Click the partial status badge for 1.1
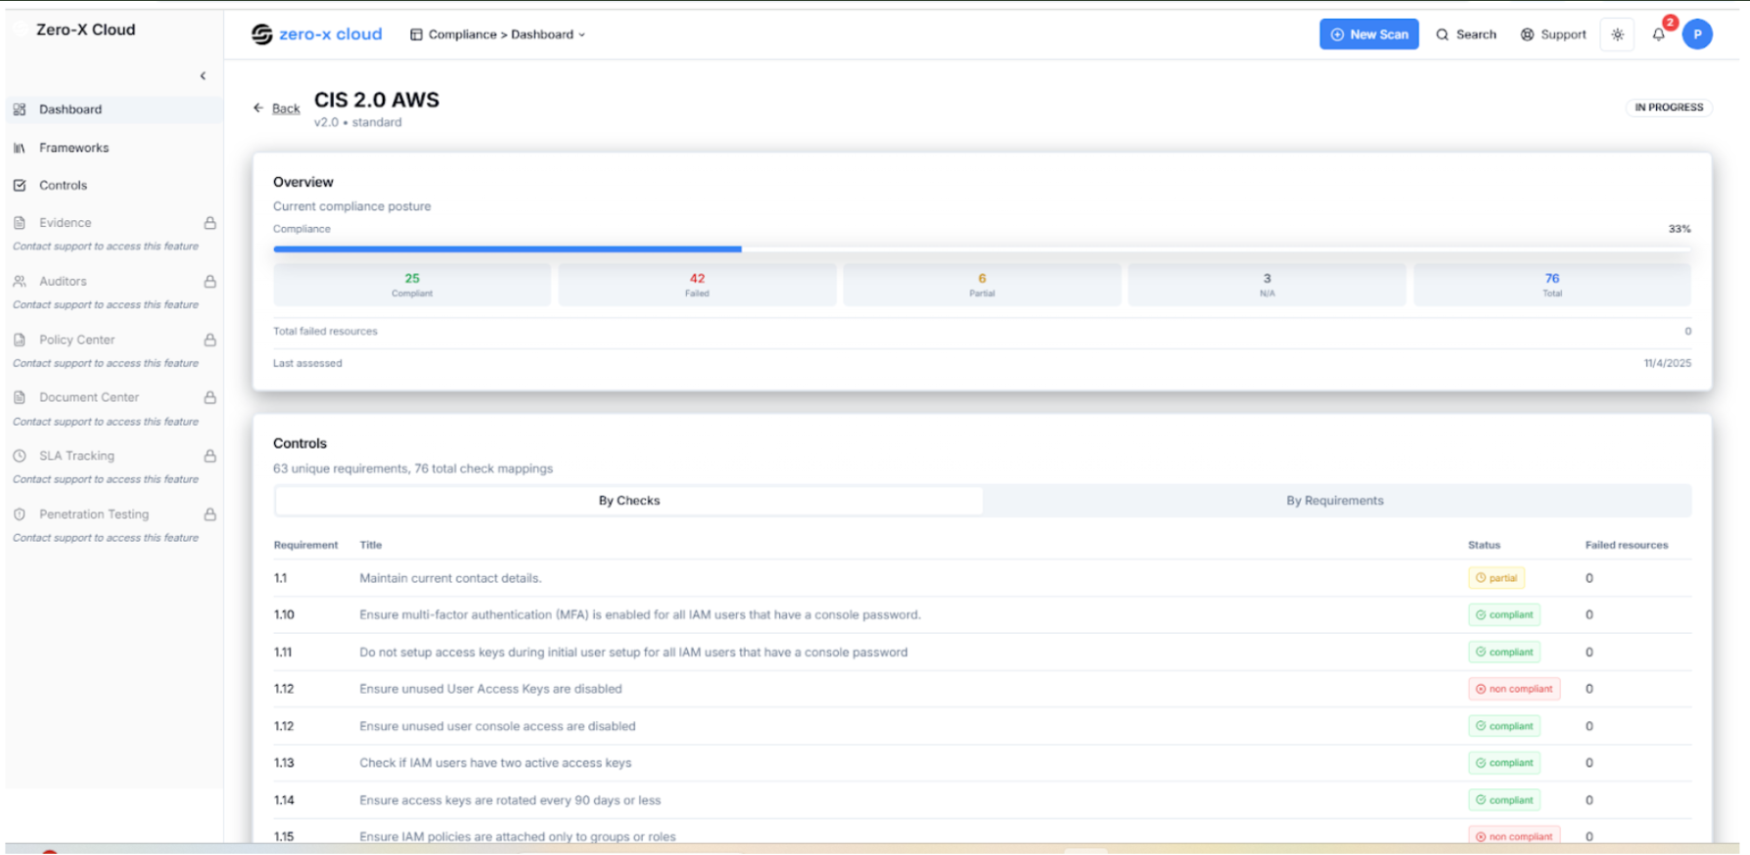 pyautogui.click(x=1497, y=578)
